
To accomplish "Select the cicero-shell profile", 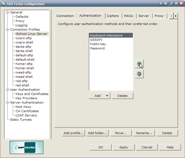I will click(24, 42).
